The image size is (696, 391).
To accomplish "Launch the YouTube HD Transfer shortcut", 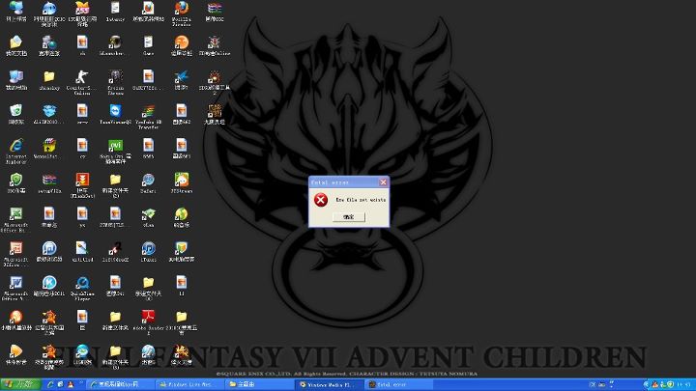I will (x=148, y=112).
